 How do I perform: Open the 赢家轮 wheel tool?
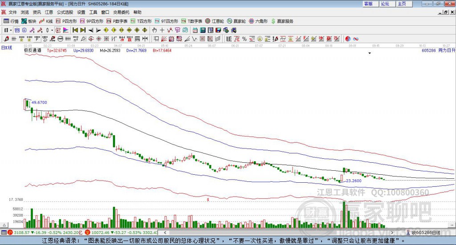click(236, 21)
